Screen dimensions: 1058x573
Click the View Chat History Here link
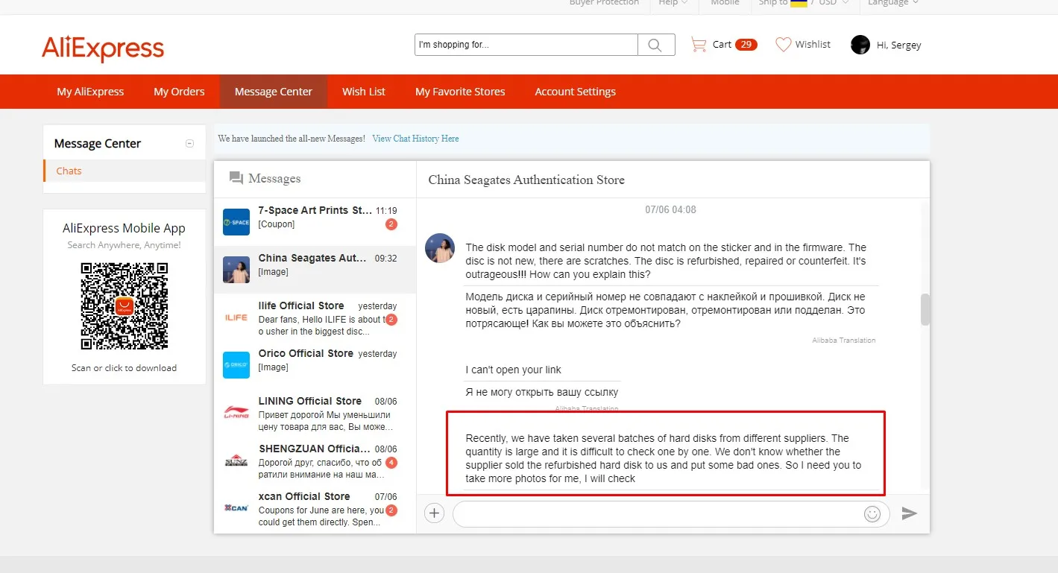(x=415, y=139)
